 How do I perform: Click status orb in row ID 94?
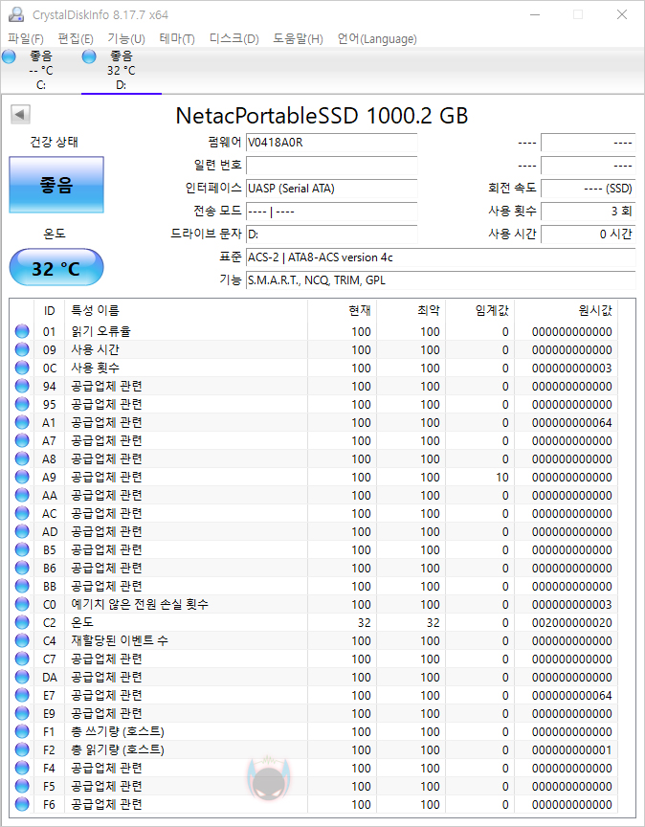22,386
